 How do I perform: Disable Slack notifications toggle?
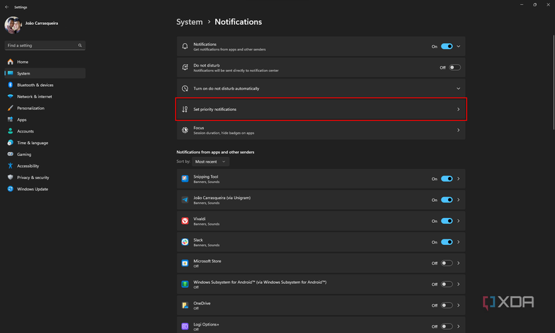point(447,242)
